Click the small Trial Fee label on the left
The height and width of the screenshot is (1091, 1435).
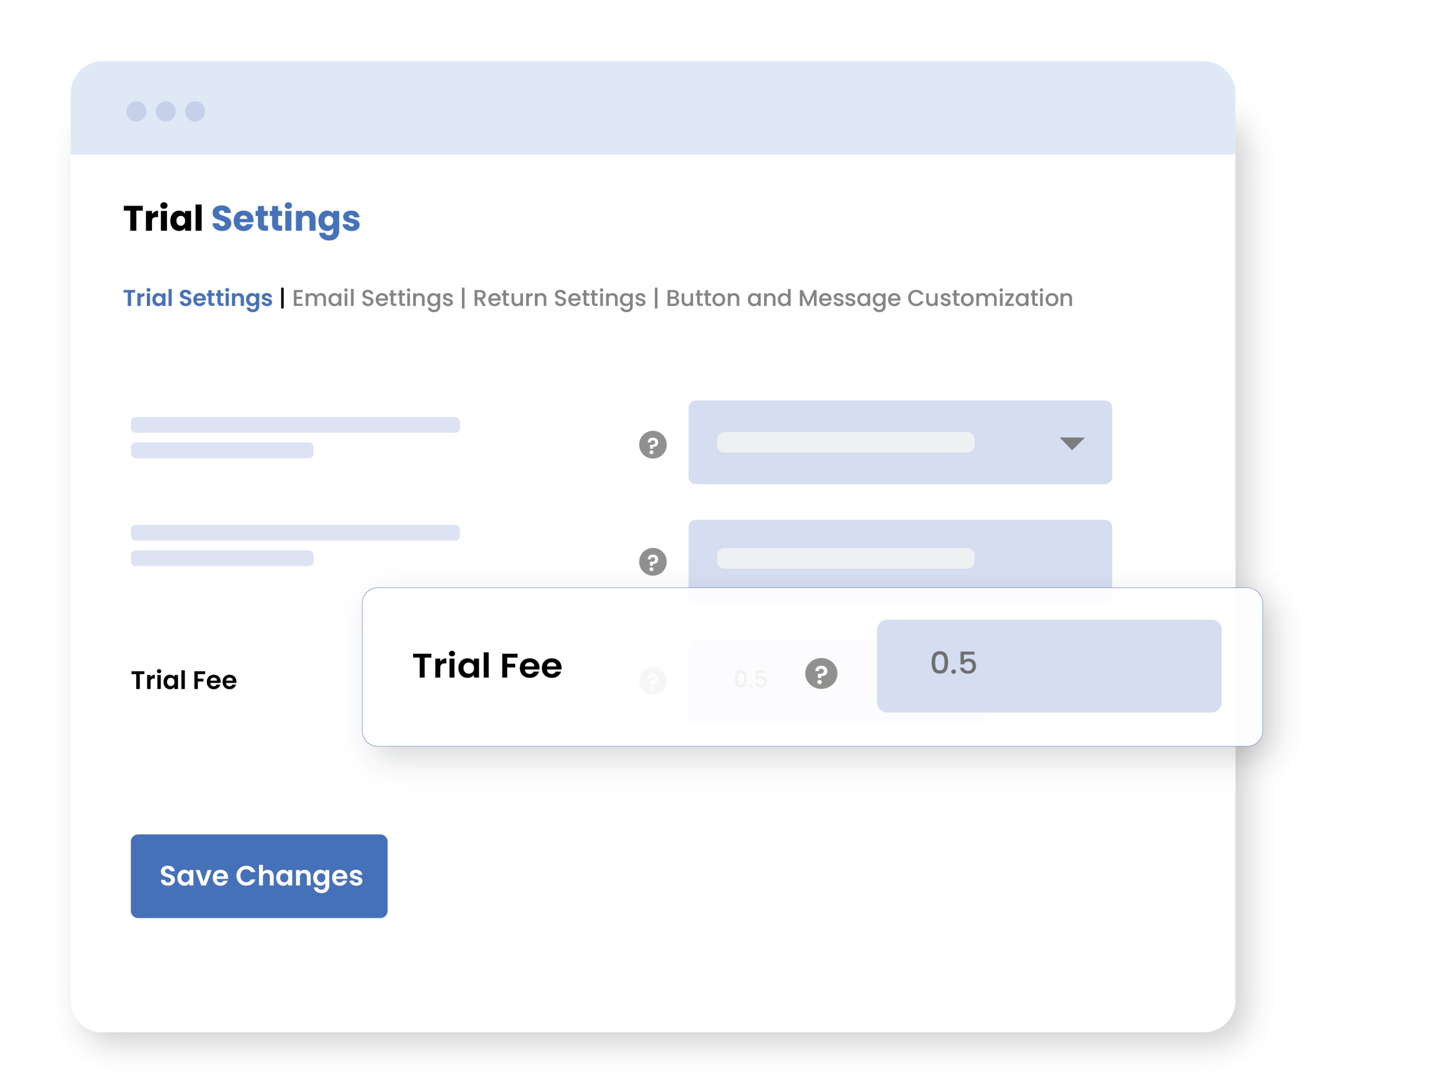tap(184, 681)
